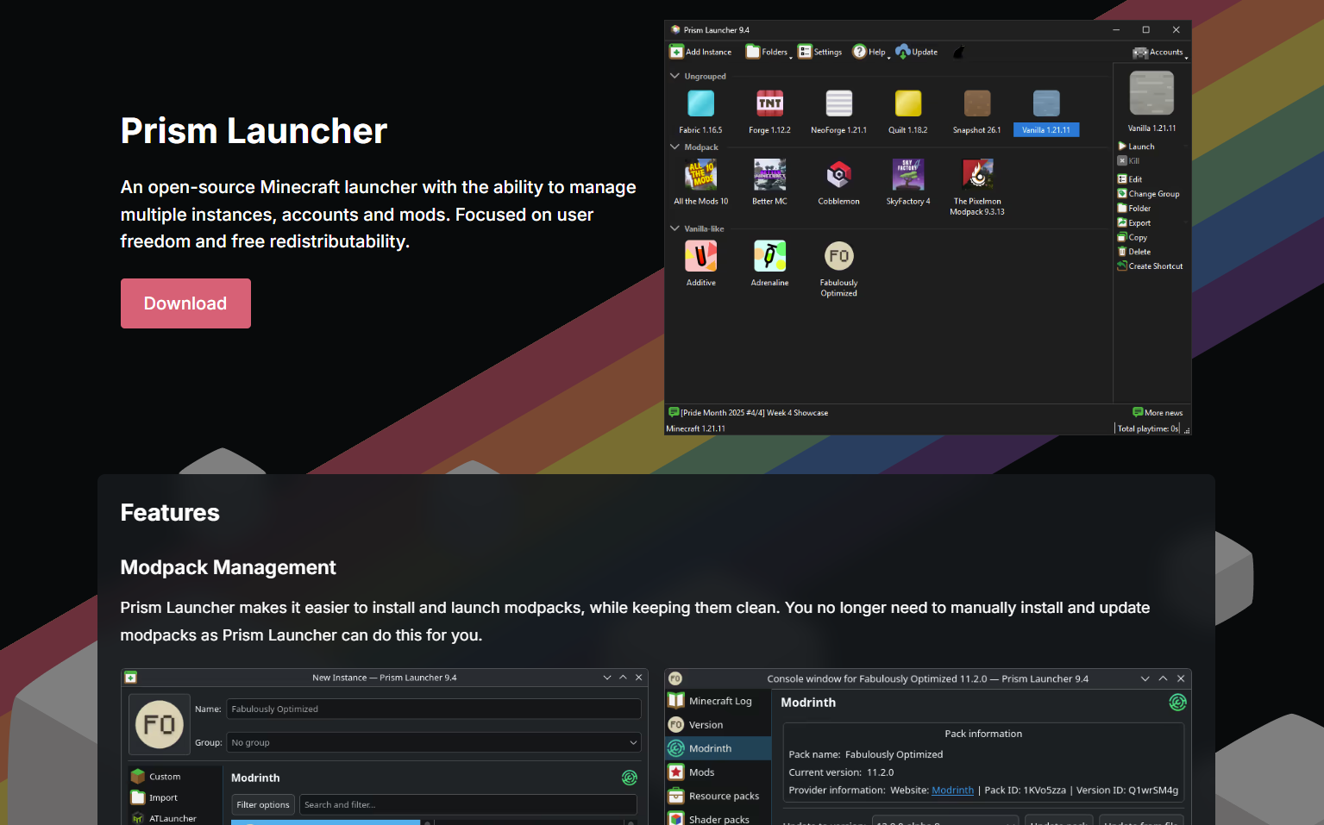Viewport: 1324px width, 825px height.
Task: Click the Fabulously Optimized instance icon
Action: pos(838,256)
